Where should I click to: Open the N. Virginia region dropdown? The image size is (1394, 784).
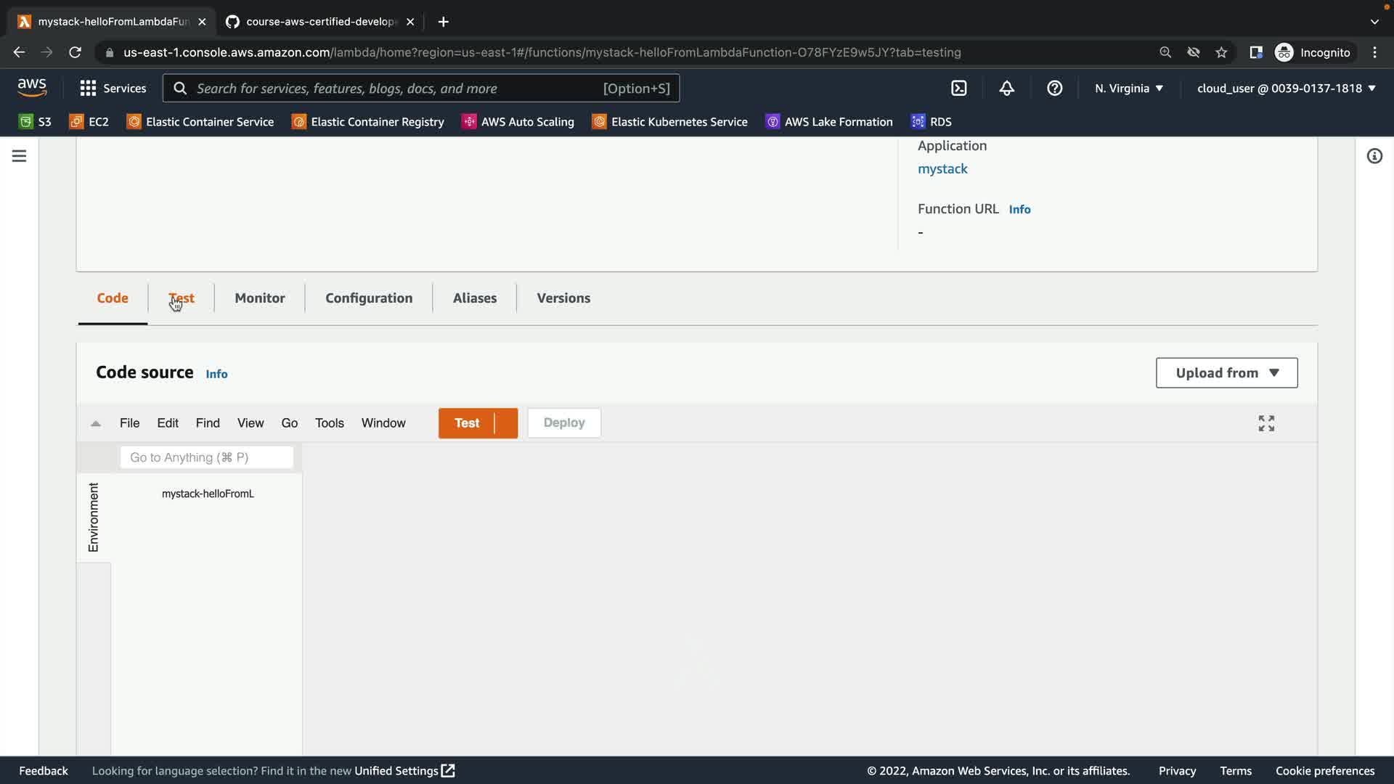1129,89
